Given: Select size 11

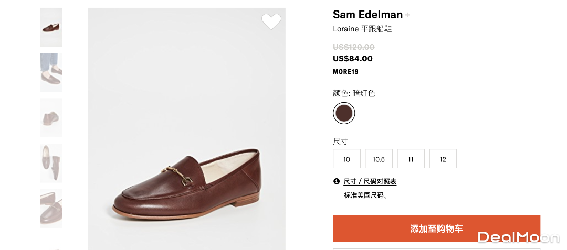Looking at the screenshot, I should 411,159.
